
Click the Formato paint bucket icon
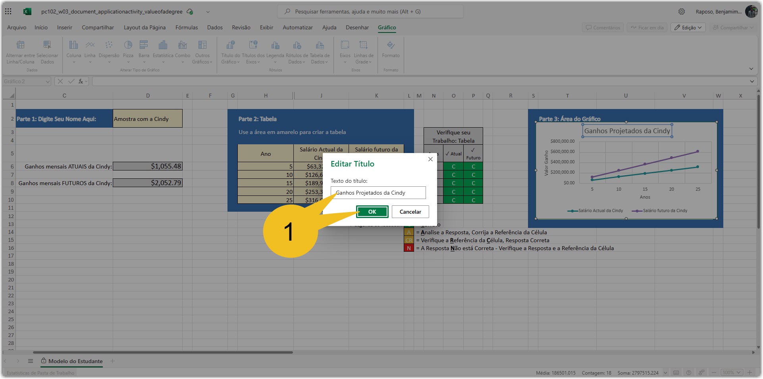click(391, 45)
